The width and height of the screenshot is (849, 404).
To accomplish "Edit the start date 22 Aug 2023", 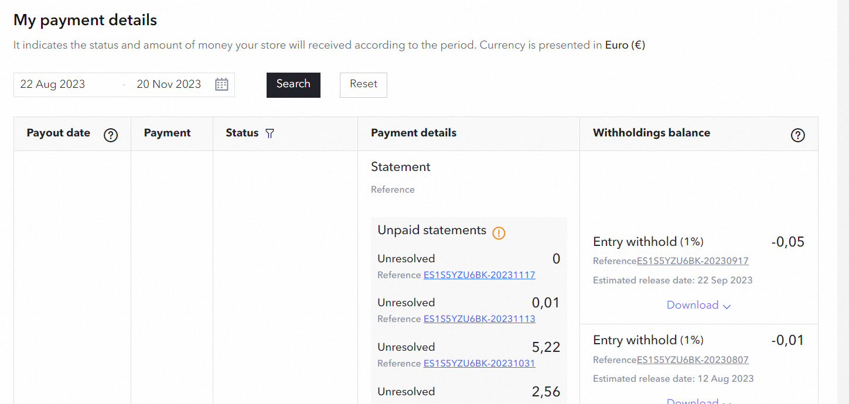I will [x=53, y=84].
